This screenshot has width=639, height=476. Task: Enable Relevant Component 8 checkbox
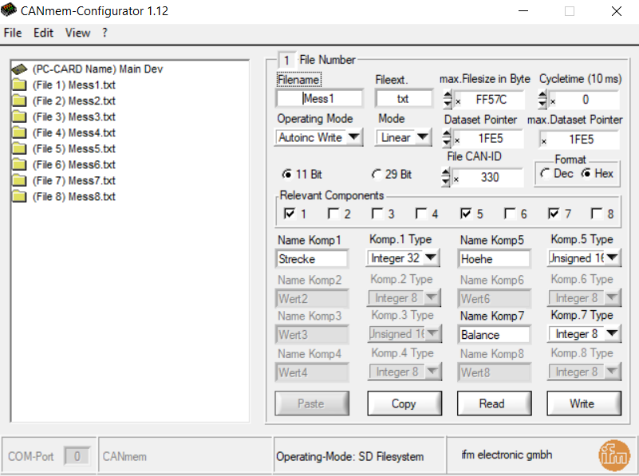click(x=597, y=214)
